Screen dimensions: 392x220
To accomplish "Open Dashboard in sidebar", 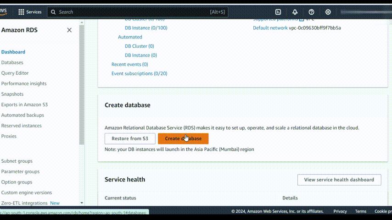I will tap(13, 52).
